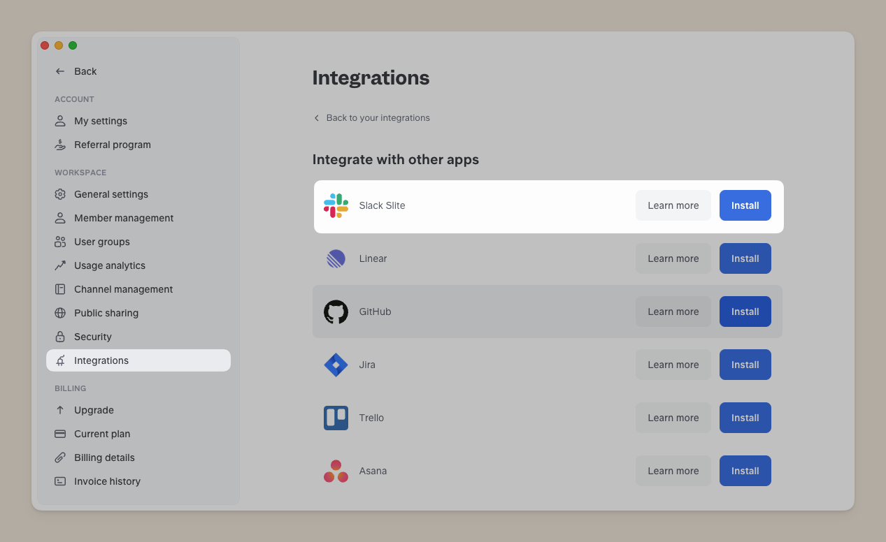
Task: Learn more about Trello
Action: [x=673, y=418]
